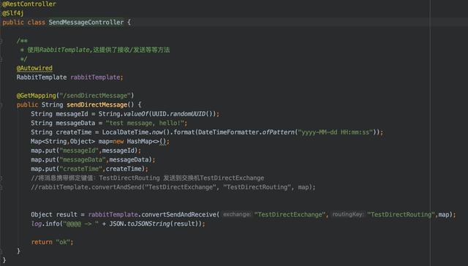The width and height of the screenshot is (468, 266).
Task: Click the Chinese comment about TestDirectRouting binding
Action: pos(147,178)
